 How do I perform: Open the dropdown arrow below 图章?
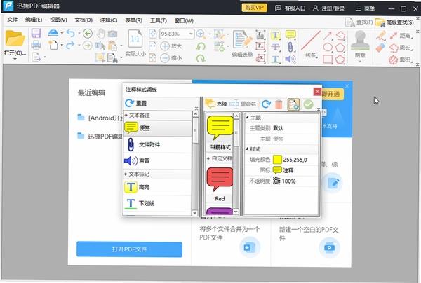click(360, 62)
